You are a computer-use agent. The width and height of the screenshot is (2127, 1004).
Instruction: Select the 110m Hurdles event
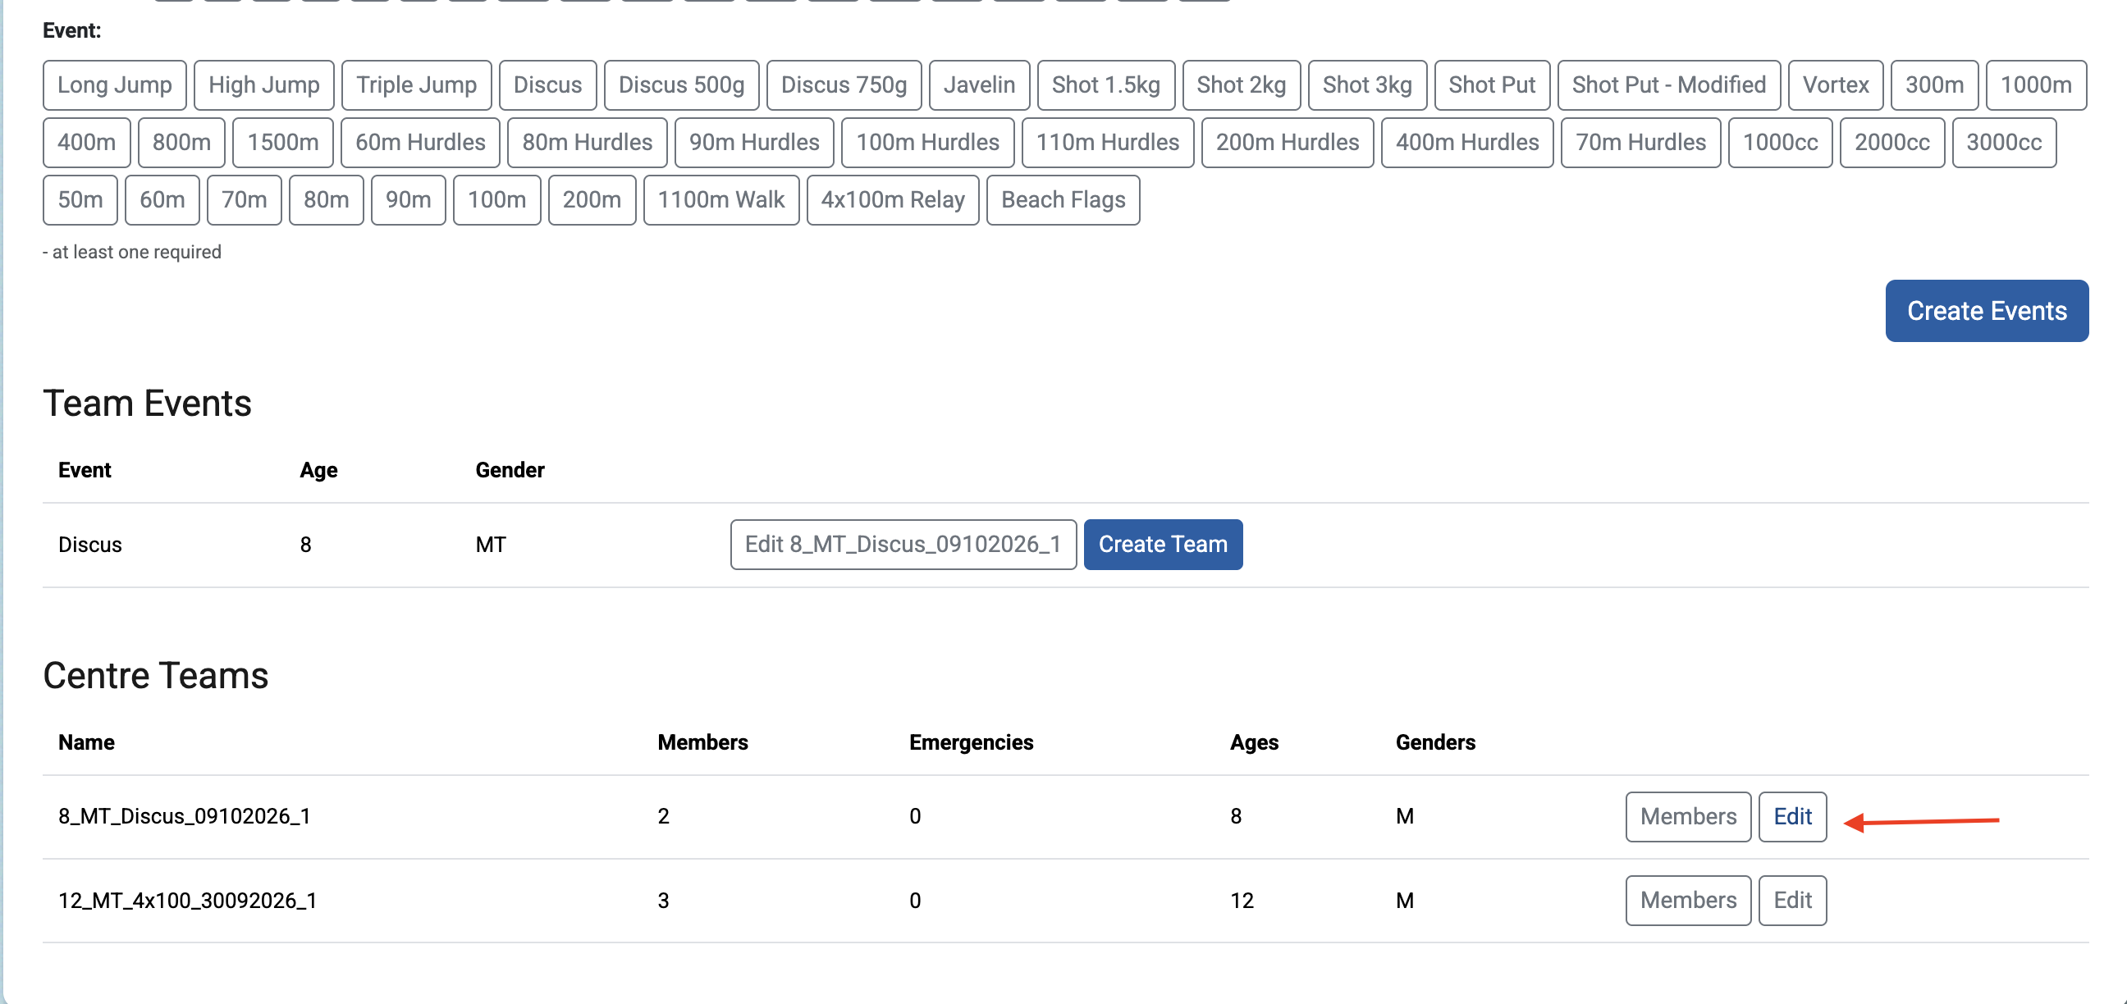tap(1108, 143)
